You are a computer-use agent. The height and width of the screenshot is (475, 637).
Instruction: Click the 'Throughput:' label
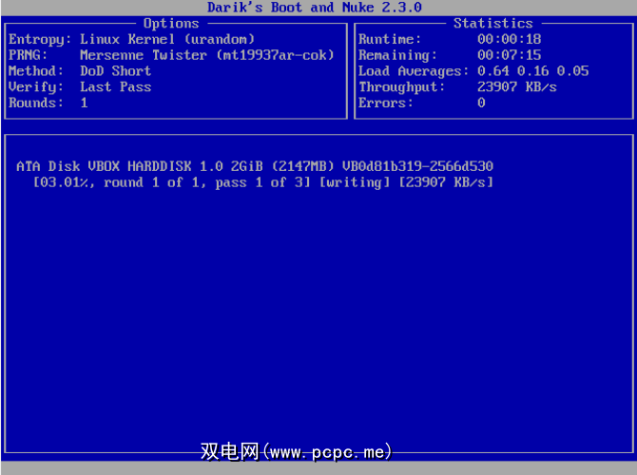point(401,87)
